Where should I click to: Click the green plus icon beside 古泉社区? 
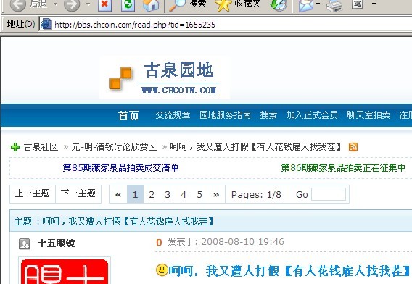[x=15, y=147]
